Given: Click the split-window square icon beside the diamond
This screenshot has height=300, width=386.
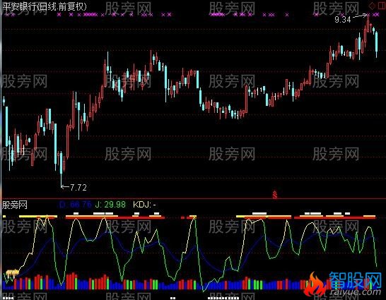Looking at the screenshot, I should [x=382, y=6].
